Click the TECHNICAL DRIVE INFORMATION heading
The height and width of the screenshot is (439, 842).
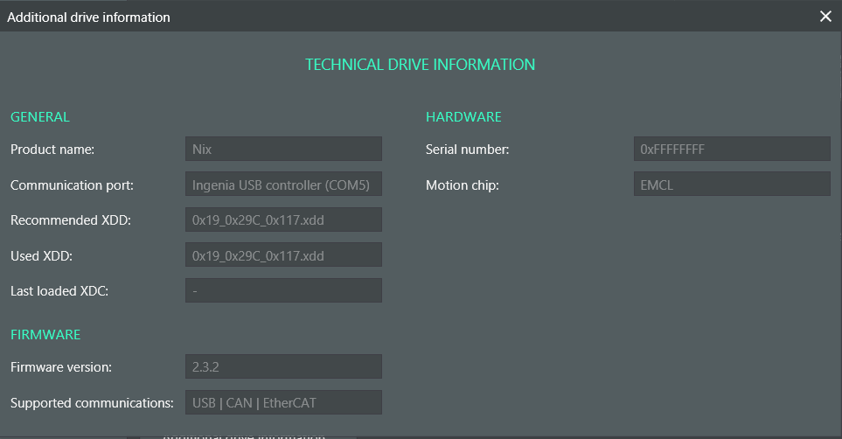(x=420, y=65)
